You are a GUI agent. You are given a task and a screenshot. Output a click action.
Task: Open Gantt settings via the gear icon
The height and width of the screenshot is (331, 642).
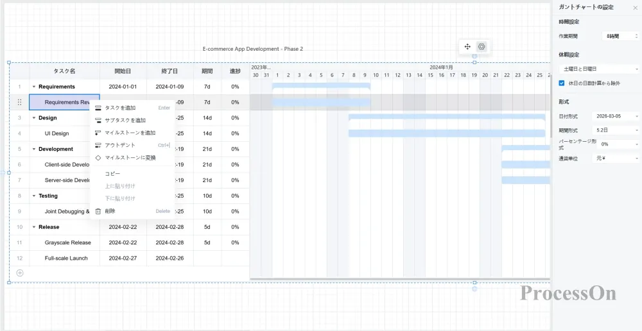point(481,47)
